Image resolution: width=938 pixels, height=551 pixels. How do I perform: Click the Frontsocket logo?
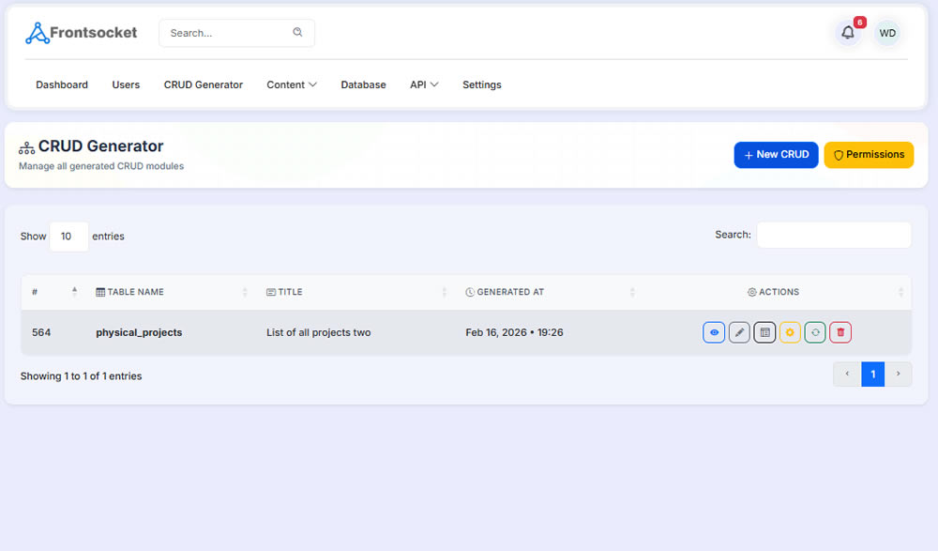(x=81, y=33)
